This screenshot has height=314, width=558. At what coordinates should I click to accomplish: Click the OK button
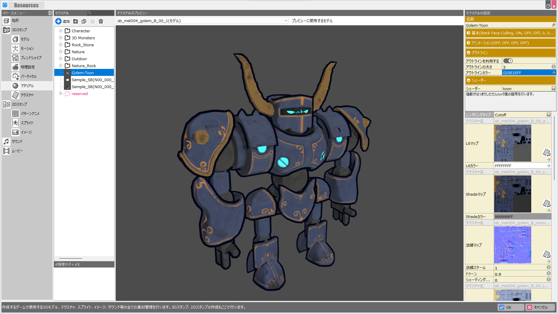511,307
